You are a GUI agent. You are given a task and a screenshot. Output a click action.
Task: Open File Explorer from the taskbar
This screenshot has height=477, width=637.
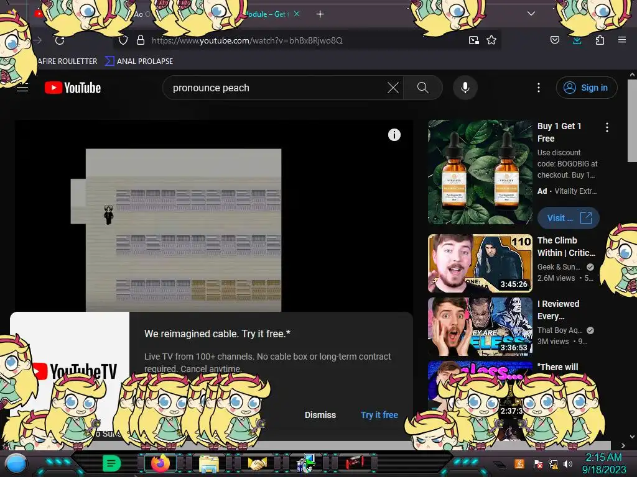209,463
